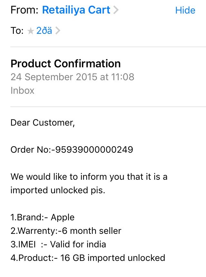This screenshot has width=206, height=277.
Task: Tap the 16 GB imported unlocked line
Action: (x=88, y=258)
